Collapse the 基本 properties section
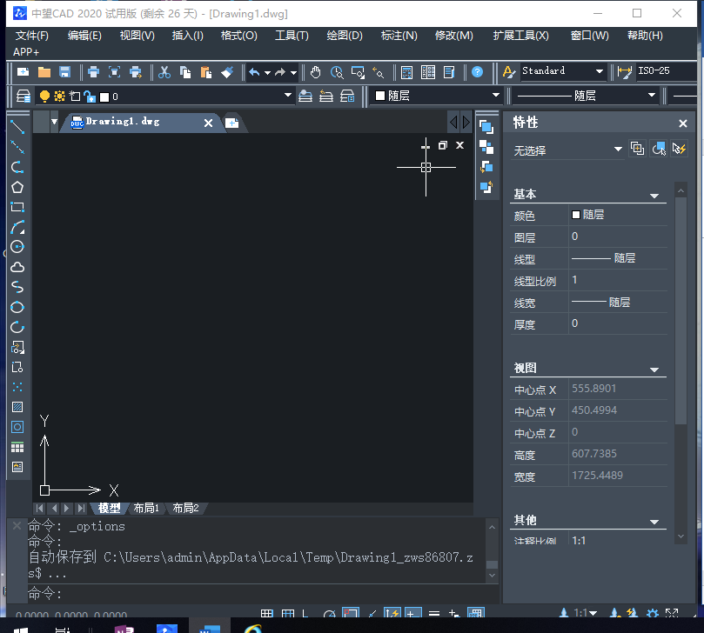 point(654,195)
